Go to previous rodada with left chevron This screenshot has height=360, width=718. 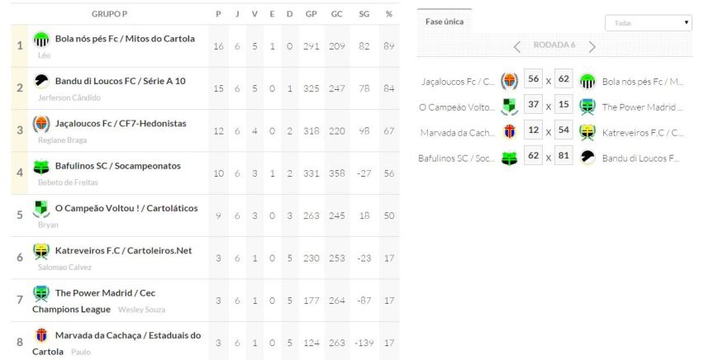click(x=517, y=46)
